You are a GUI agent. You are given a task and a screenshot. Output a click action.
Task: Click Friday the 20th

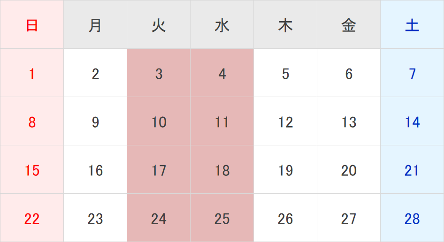point(349,170)
